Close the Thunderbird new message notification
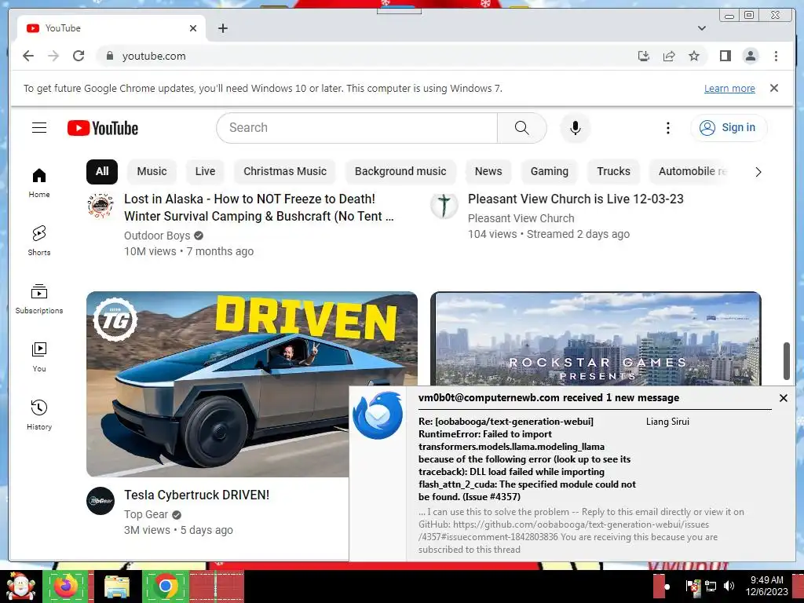Viewport: 804px width, 603px height. (x=783, y=398)
